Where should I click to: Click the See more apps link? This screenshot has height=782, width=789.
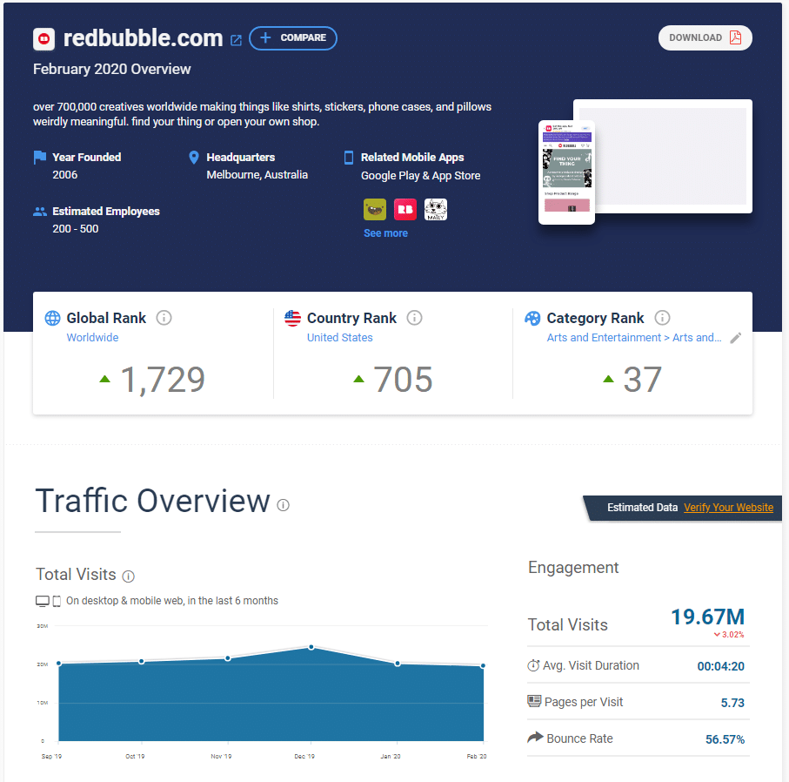(385, 233)
